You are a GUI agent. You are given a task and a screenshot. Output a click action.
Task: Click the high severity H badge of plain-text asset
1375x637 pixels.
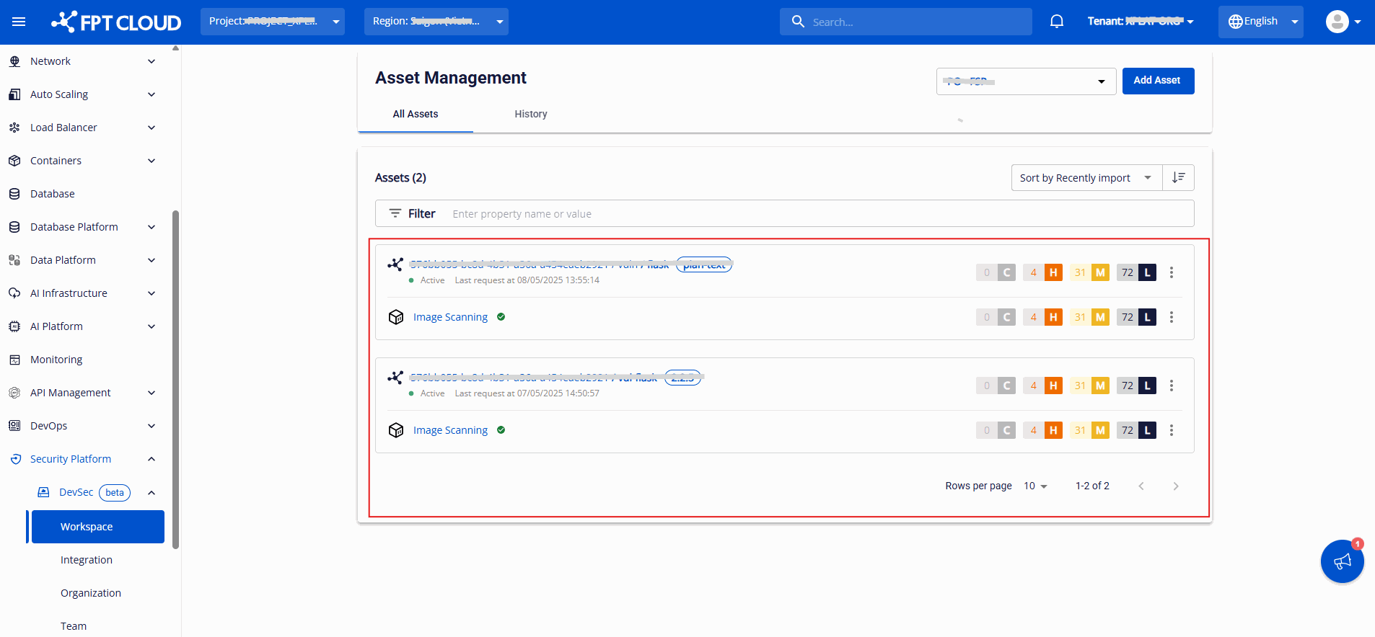tap(1053, 272)
